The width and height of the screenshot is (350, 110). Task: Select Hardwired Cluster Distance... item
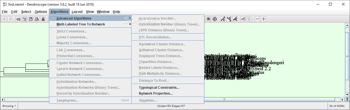pyautogui.click(x=168, y=44)
